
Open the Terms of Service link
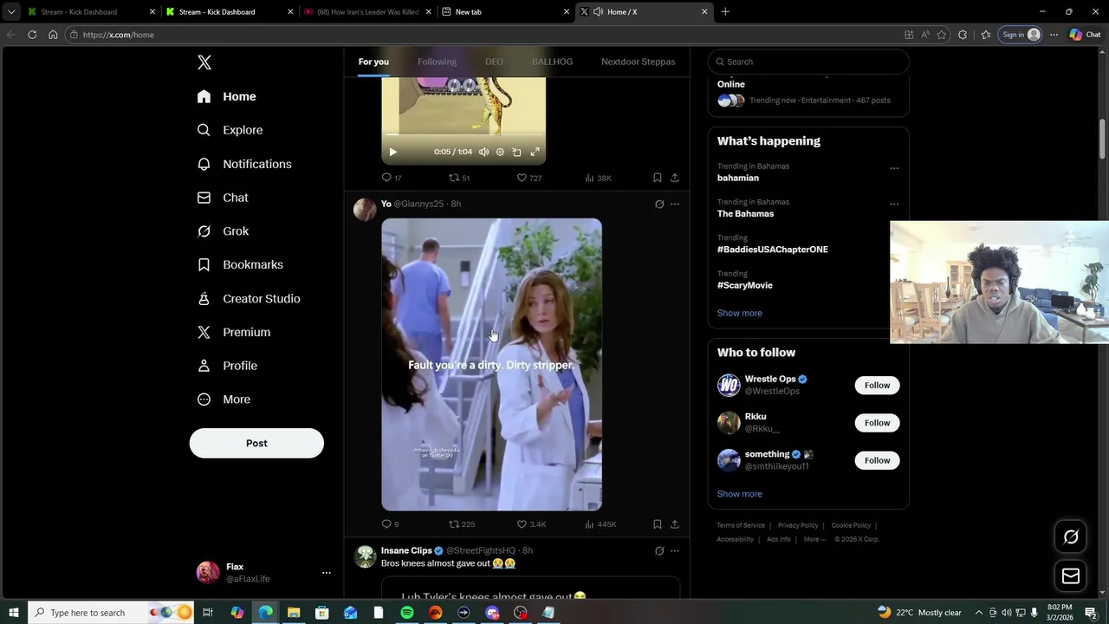point(741,525)
